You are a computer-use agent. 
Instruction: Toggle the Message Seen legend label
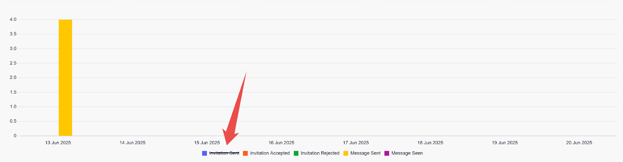407,153
